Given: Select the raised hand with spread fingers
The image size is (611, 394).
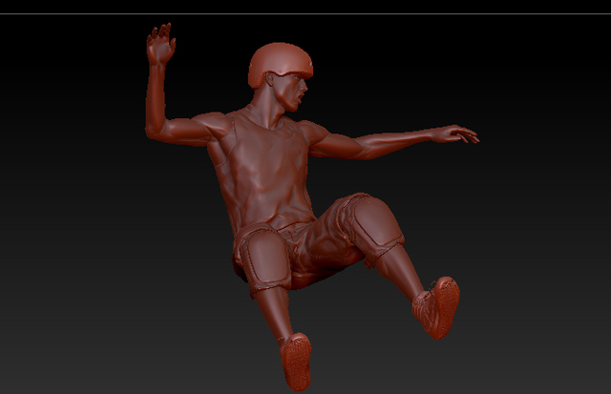Looking at the screenshot, I should click(159, 45).
